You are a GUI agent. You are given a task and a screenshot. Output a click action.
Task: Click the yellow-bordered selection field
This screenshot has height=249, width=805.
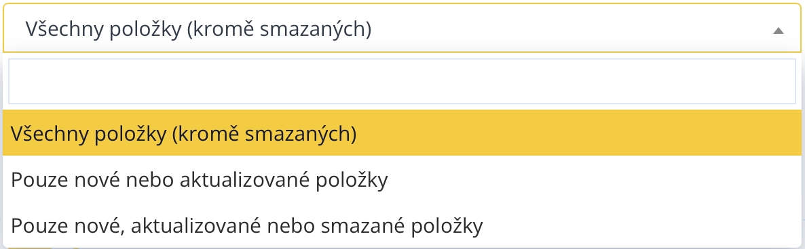[402, 28]
